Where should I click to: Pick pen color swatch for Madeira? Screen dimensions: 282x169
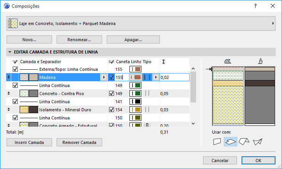pos(135,77)
